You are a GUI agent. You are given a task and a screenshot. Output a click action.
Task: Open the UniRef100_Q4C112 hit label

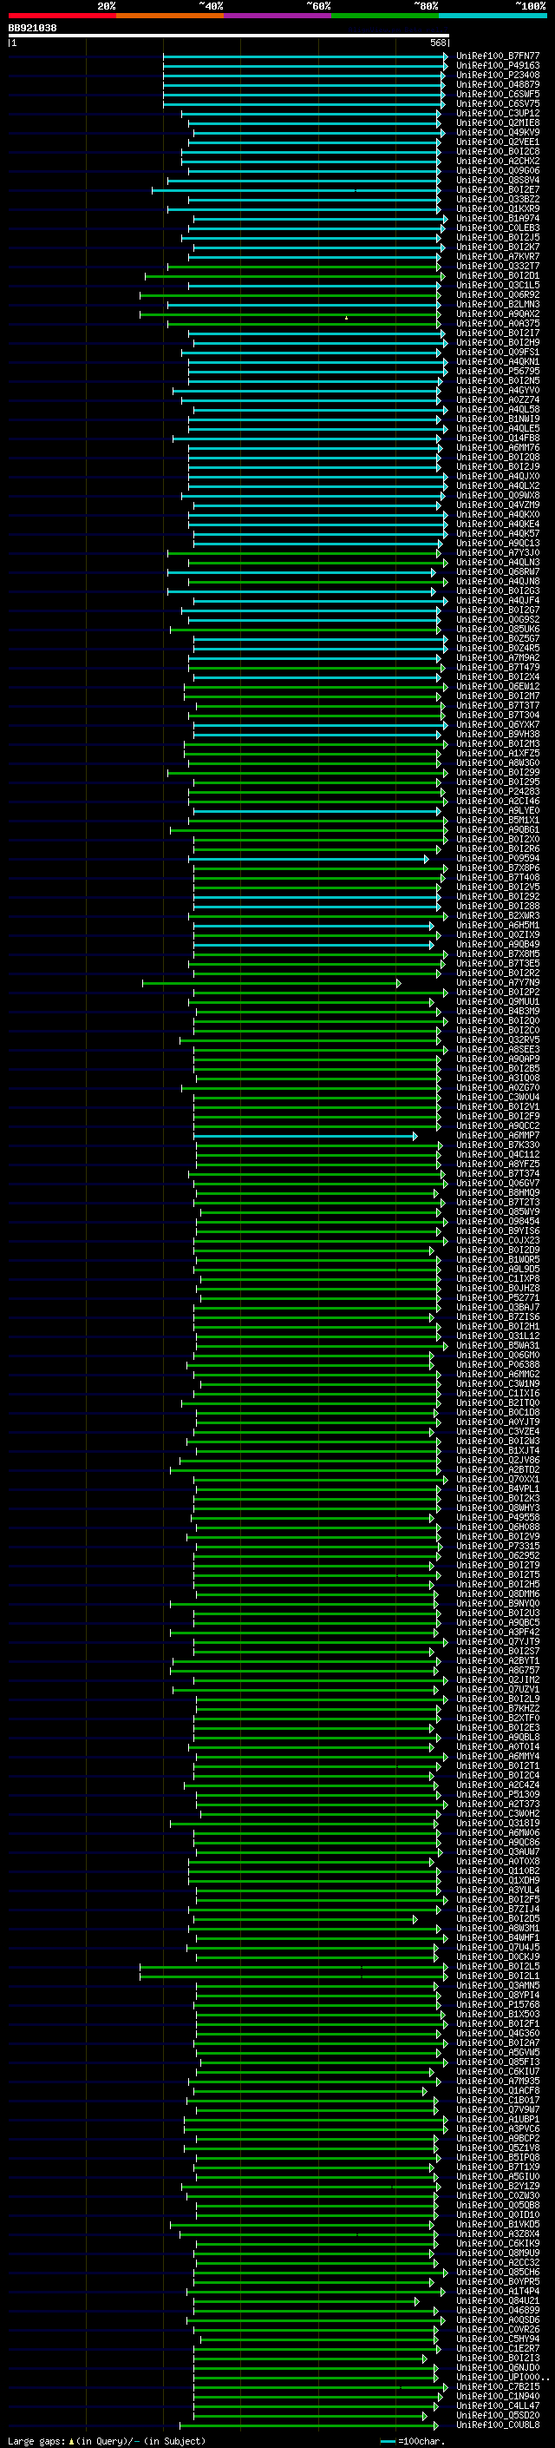pyautogui.click(x=498, y=1155)
